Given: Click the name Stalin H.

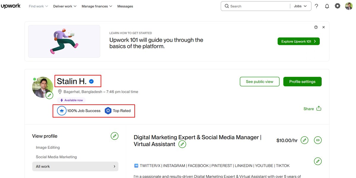Looking at the screenshot, I should (x=71, y=81).
